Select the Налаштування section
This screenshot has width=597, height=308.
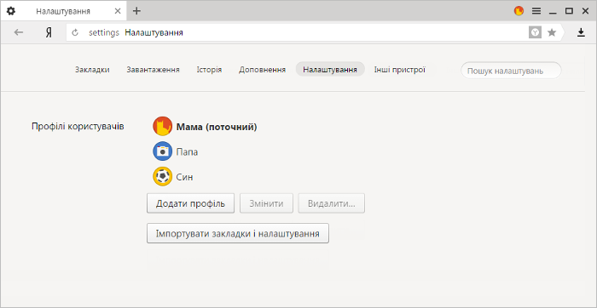coord(330,70)
